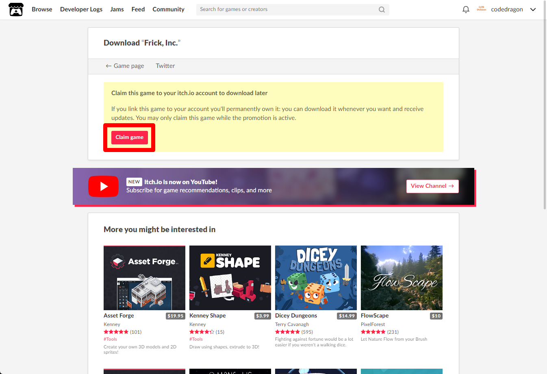Click the search games field

[293, 9]
